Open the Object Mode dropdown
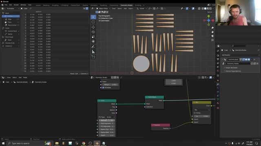261x146 pixels. click(103, 9)
